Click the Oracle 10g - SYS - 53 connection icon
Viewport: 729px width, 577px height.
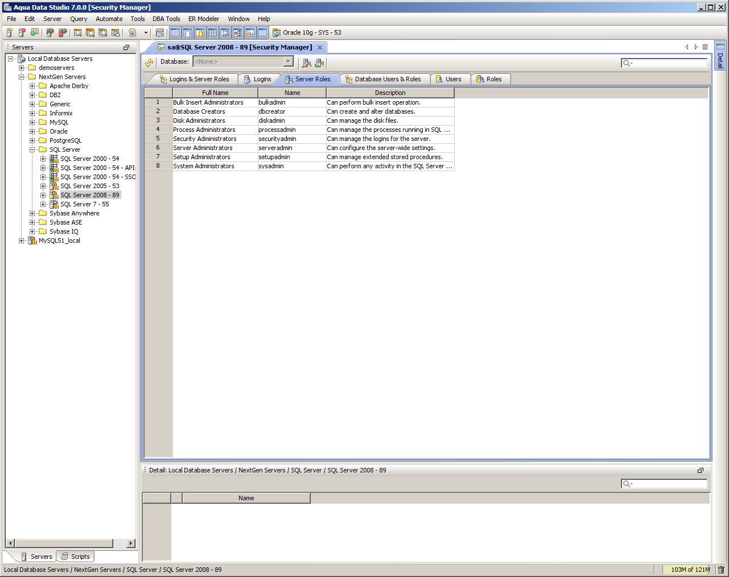coord(277,32)
